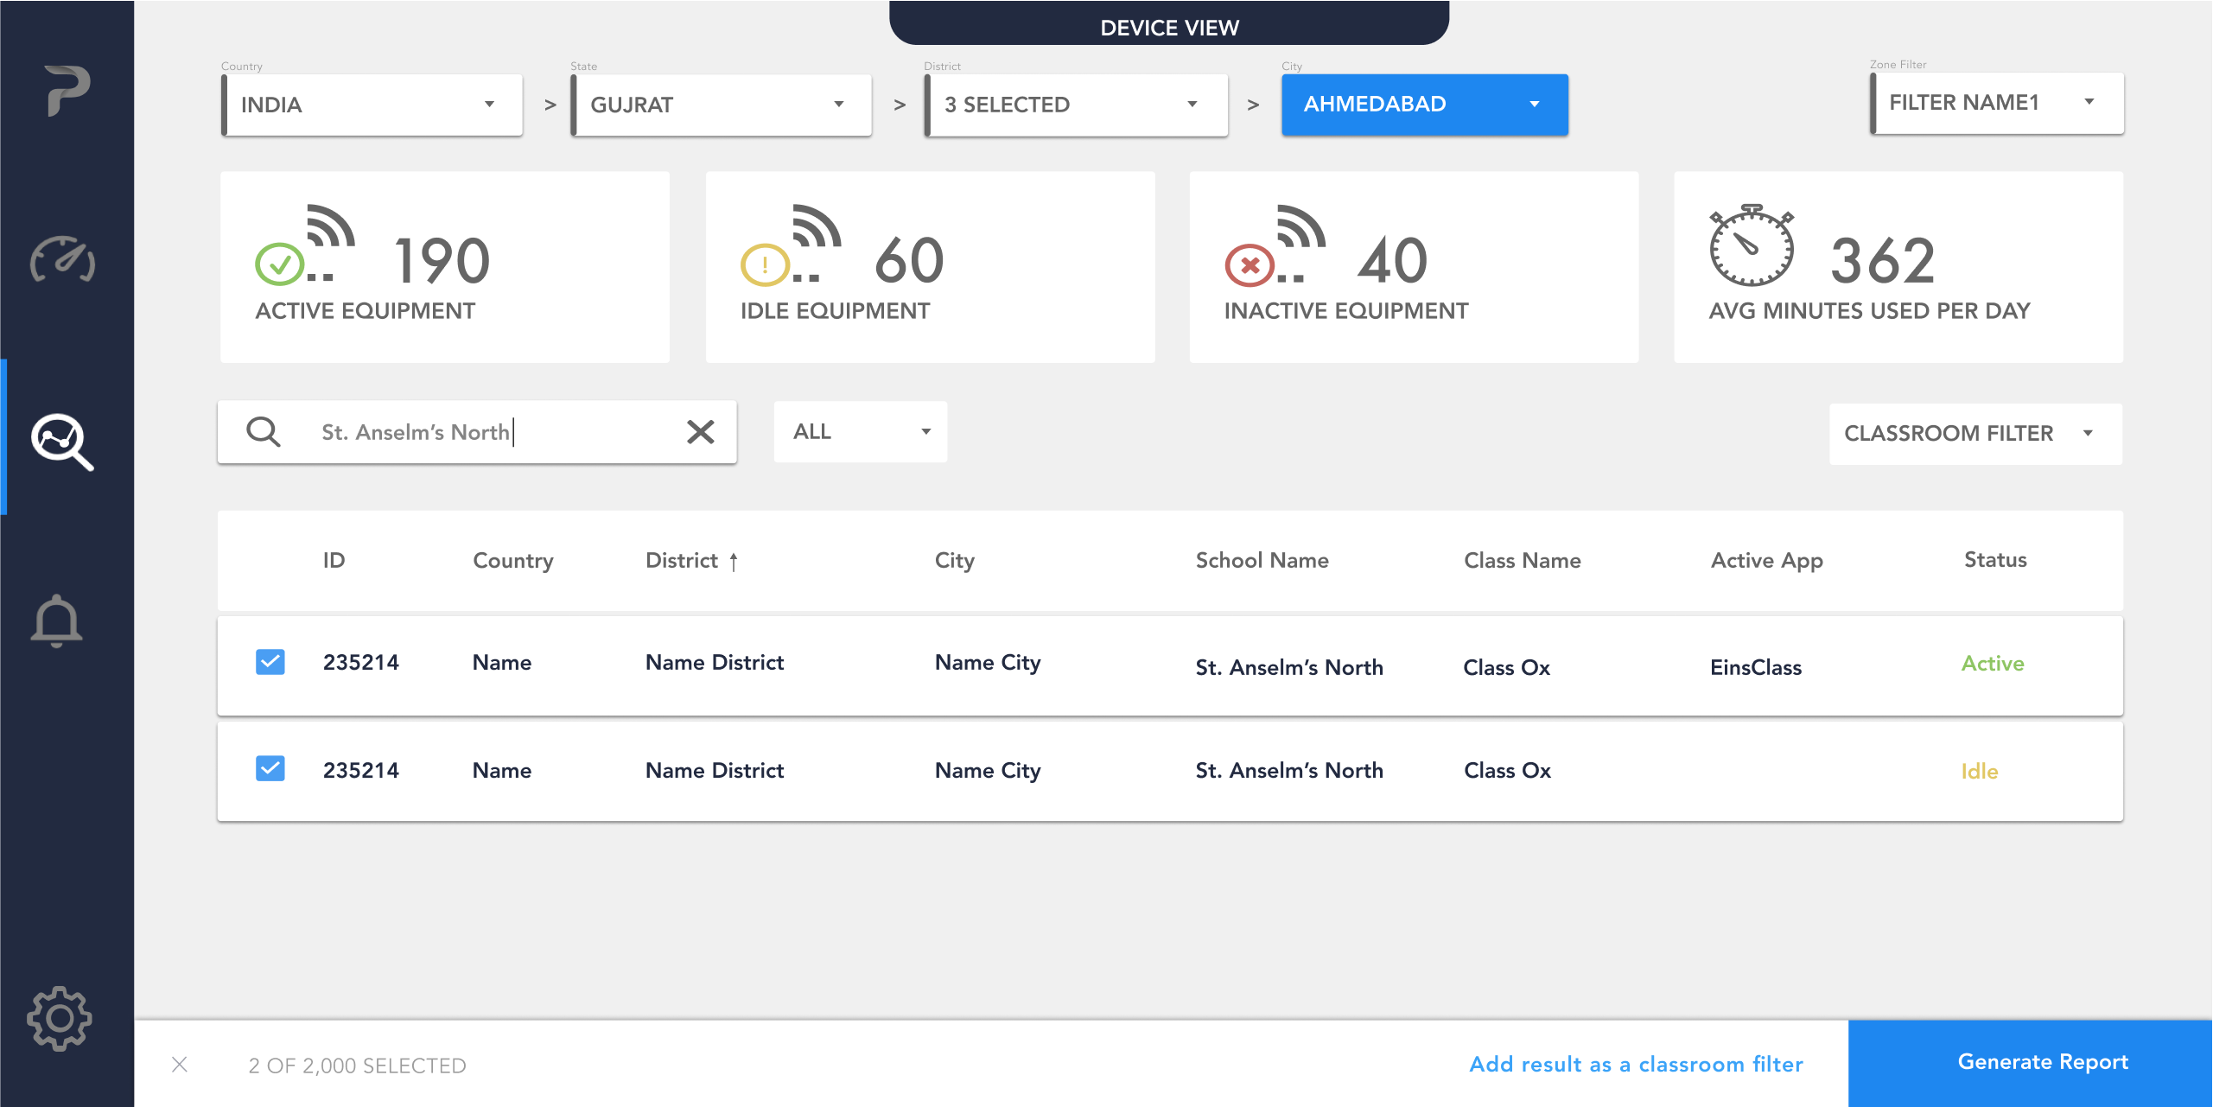Click Add result as a classroom filter
Screen dimensions: 2213x1107
1636,1064
